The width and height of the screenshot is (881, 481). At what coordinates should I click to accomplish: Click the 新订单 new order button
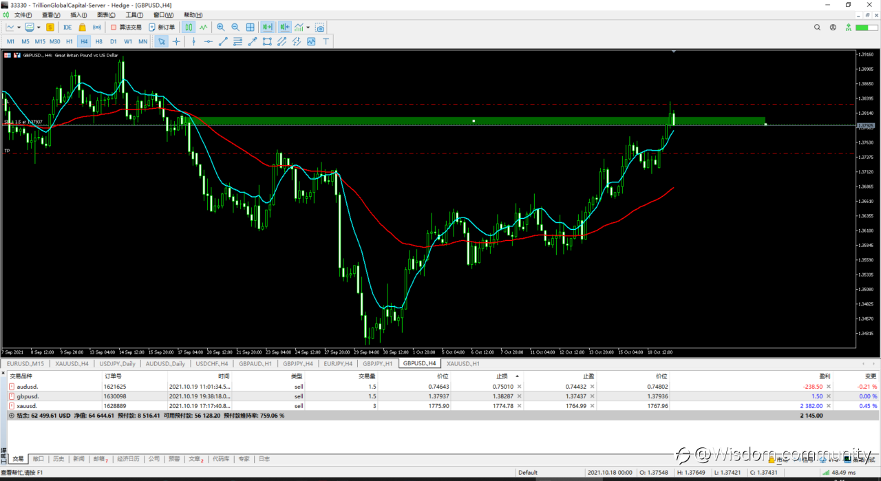(162, 28)
